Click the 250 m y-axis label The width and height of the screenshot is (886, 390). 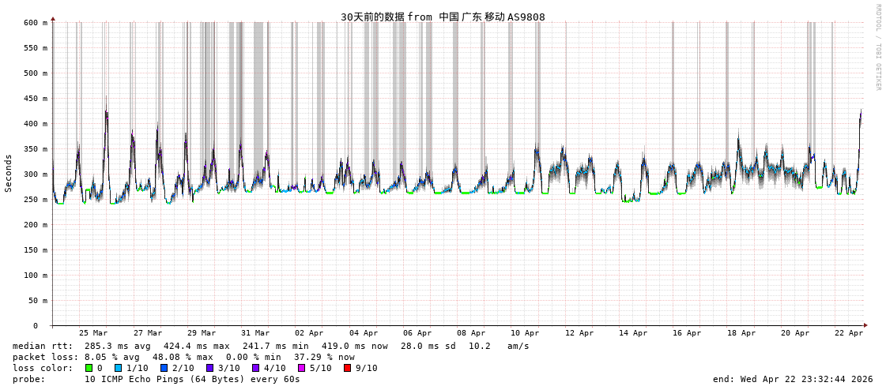[x=35, y=200]
